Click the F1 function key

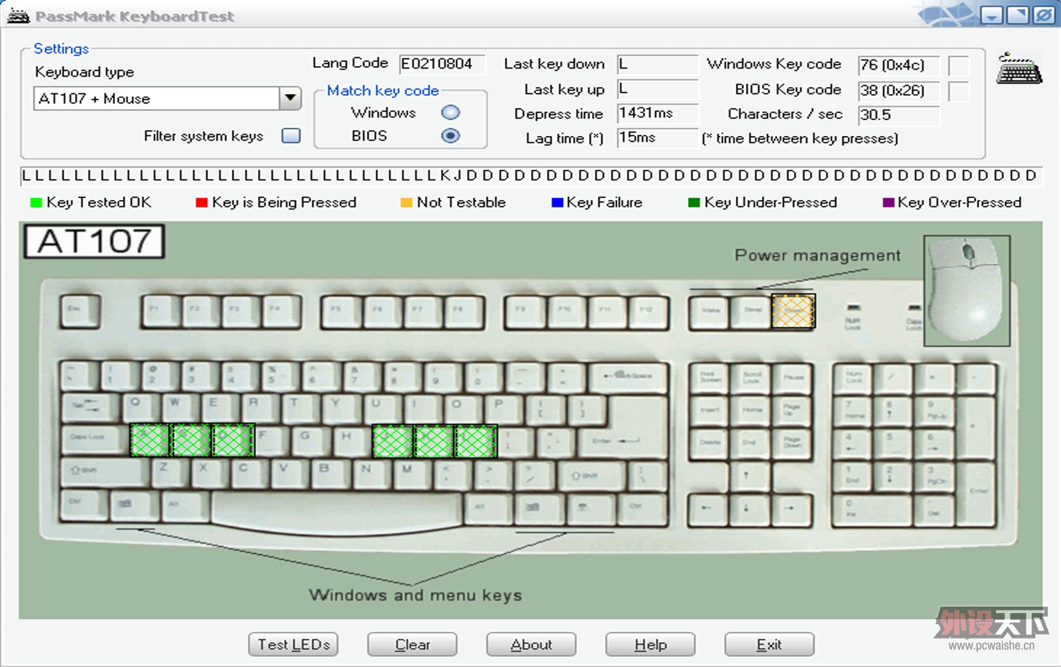162,311
